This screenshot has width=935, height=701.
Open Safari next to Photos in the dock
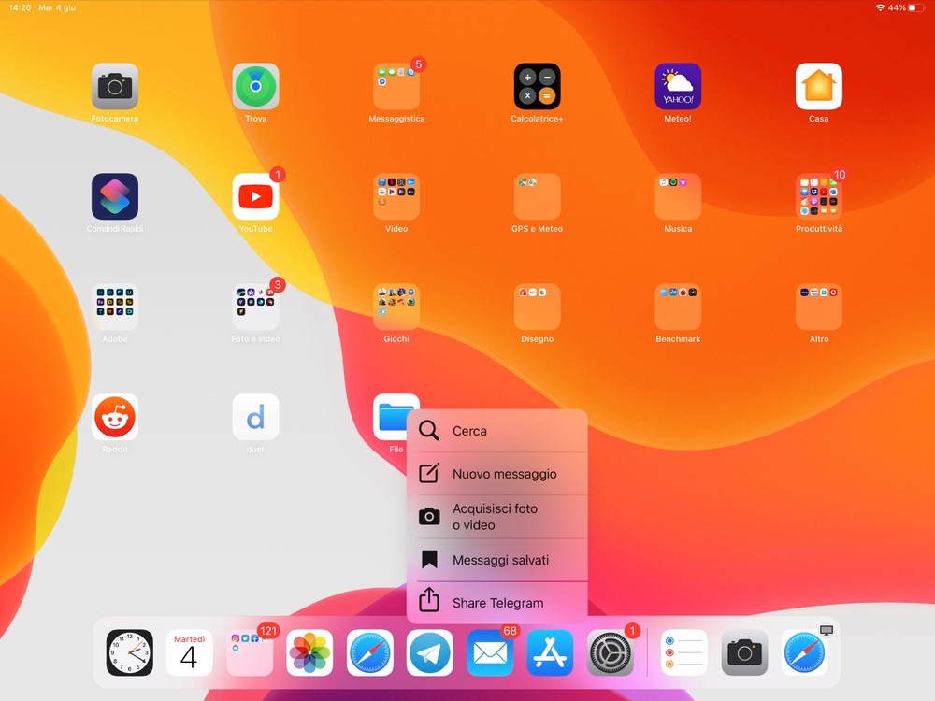tap(369, 652)
